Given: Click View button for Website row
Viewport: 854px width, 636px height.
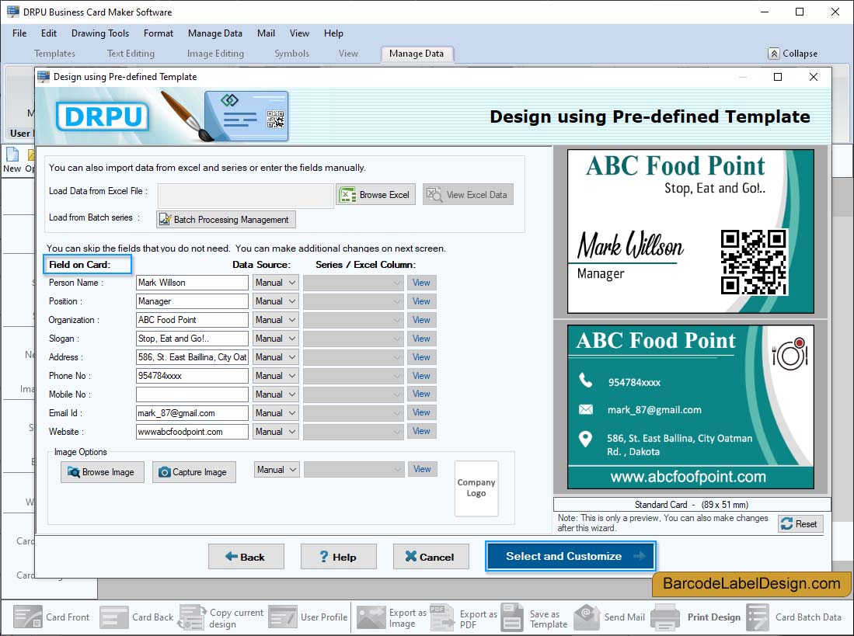Looking at the screenshot, I should tap(421, 431).
